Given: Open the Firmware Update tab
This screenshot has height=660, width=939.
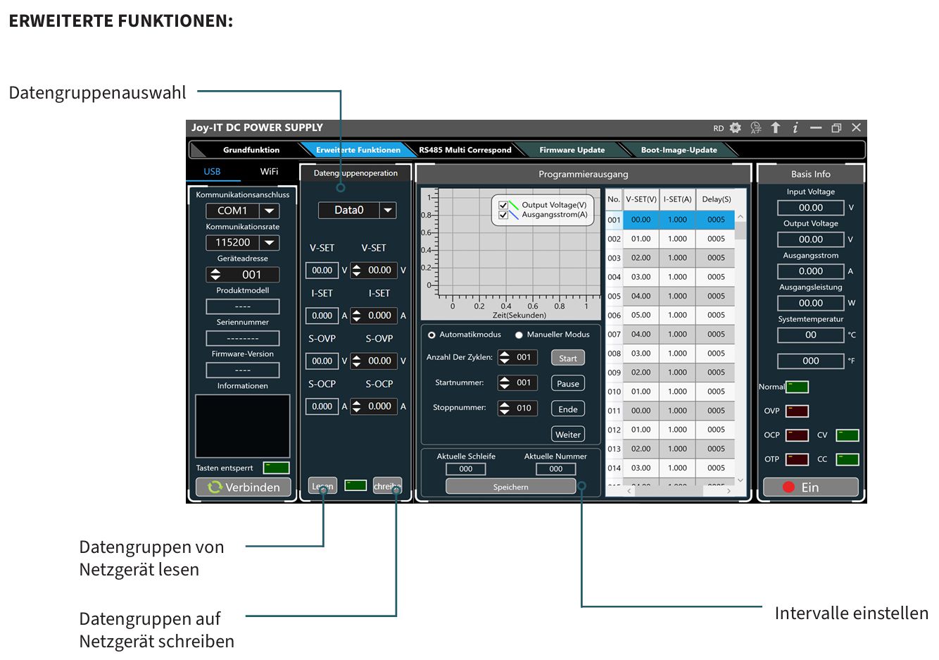Looking at the screenshot, I should click(x=572, y=150).
